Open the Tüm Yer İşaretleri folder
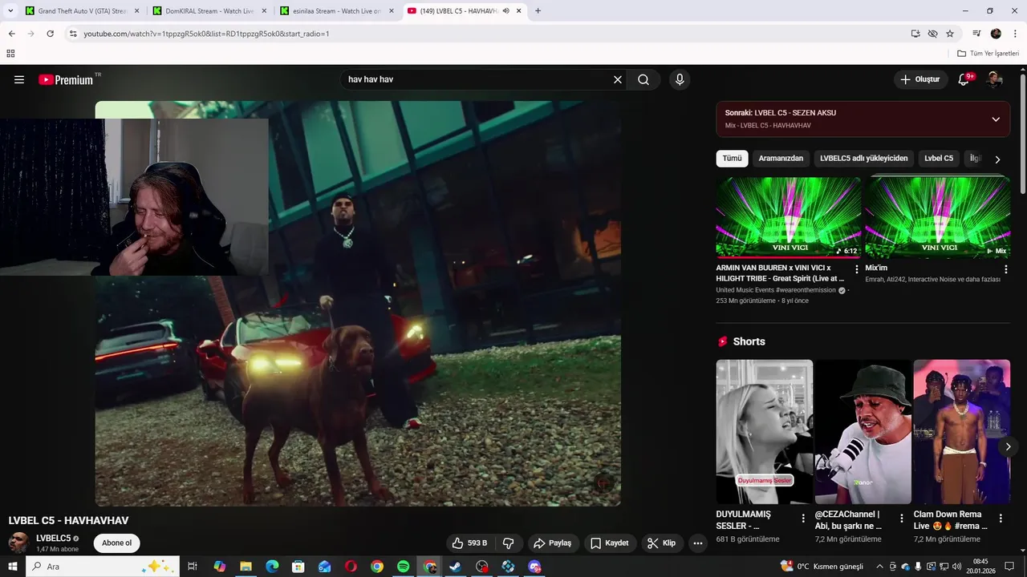This screenshot has height=577, width=1027. point(988,54)
